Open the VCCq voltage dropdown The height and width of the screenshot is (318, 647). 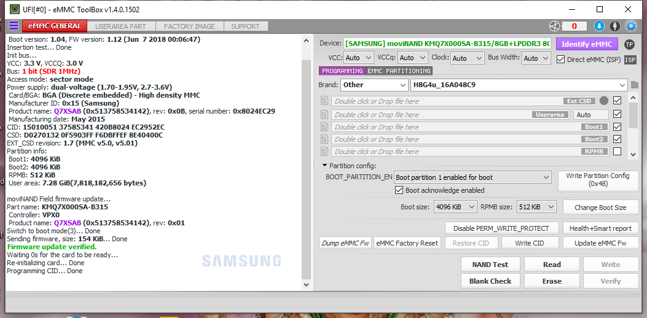pos(413,58)
